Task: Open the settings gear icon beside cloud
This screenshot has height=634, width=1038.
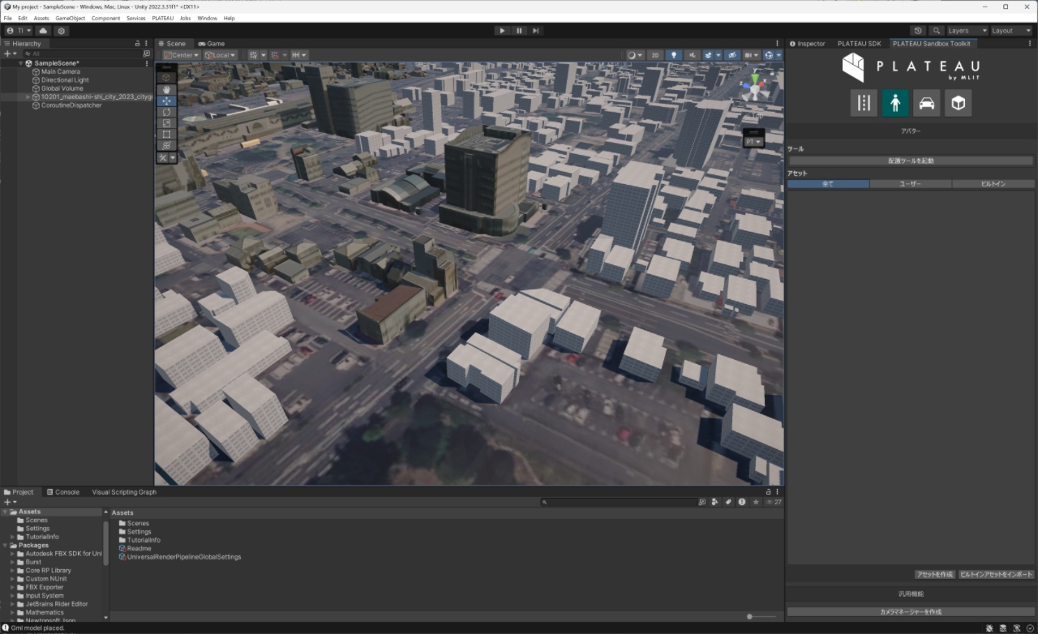Action: pyautogui.click(x=61, y=31)
